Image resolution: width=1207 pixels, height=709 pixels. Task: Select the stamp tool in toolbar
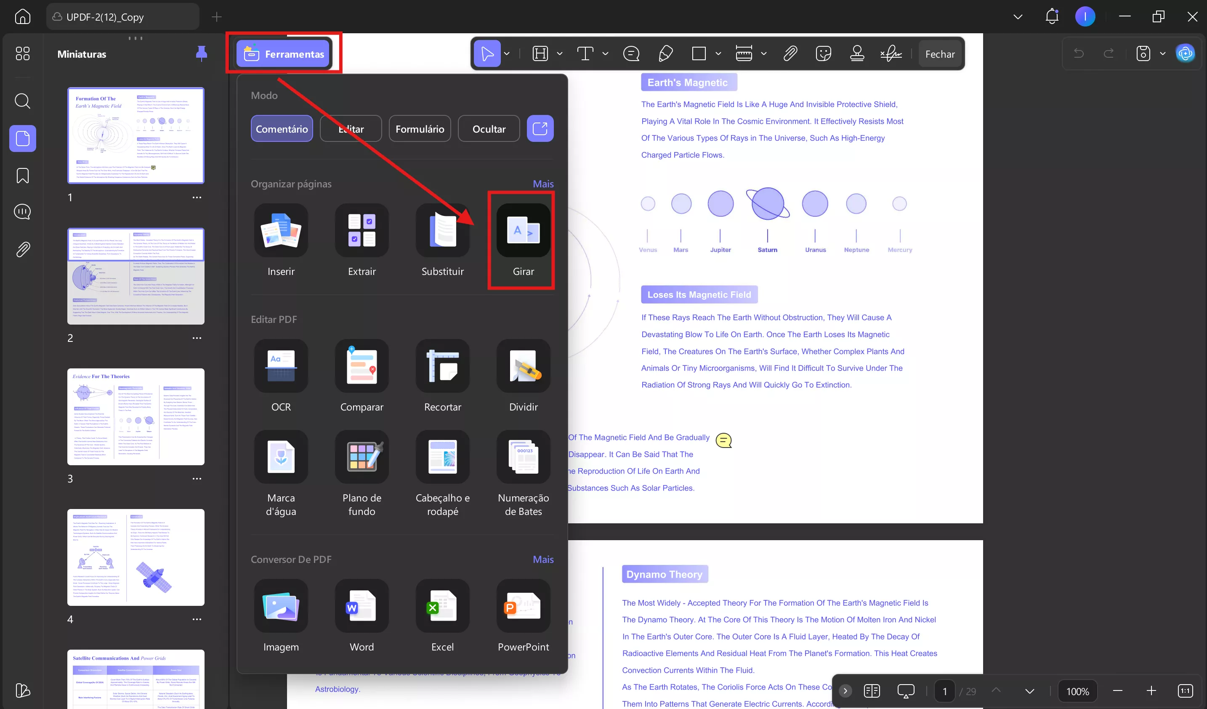(x=857, y=53)
